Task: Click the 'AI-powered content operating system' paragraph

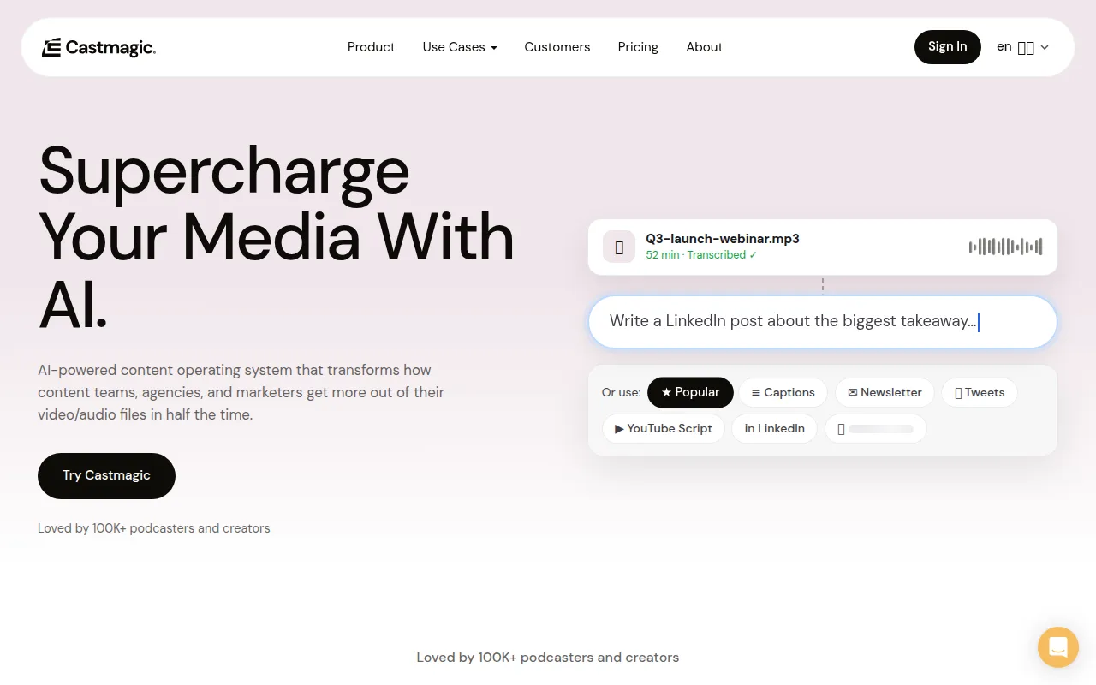Action: click(x=241, y=392)
